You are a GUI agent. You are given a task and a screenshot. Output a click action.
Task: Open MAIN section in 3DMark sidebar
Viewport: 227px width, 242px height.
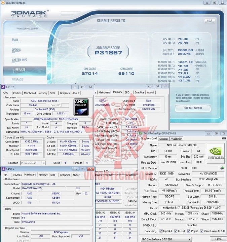(15, 40)
